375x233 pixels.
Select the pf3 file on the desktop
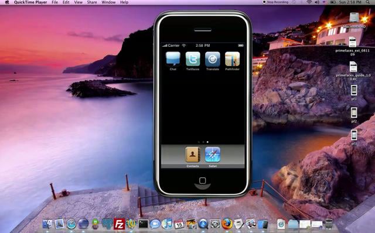(x=354, y=135)
